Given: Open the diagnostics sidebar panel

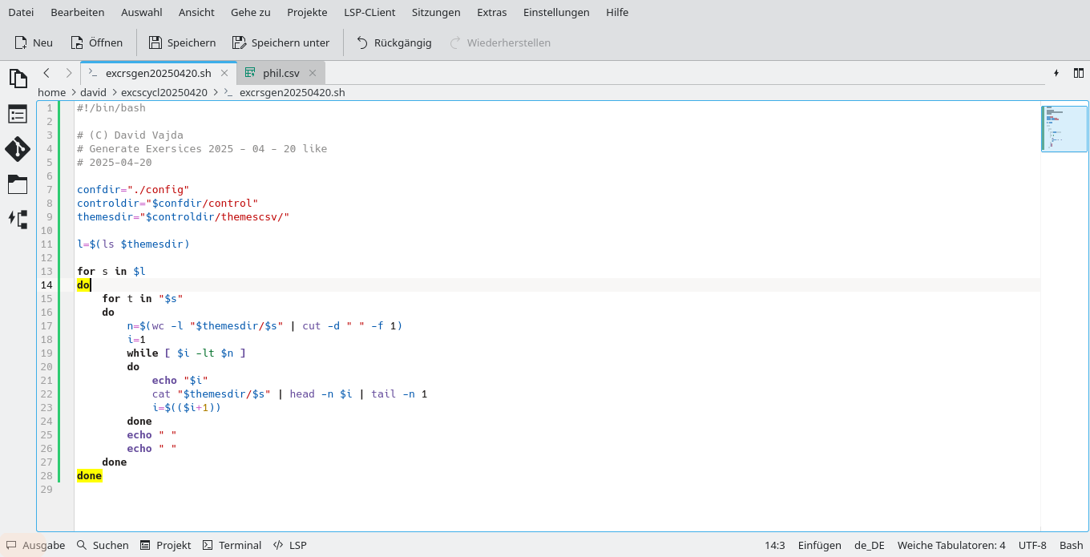Looking at the screenshot, I should 18,219.
